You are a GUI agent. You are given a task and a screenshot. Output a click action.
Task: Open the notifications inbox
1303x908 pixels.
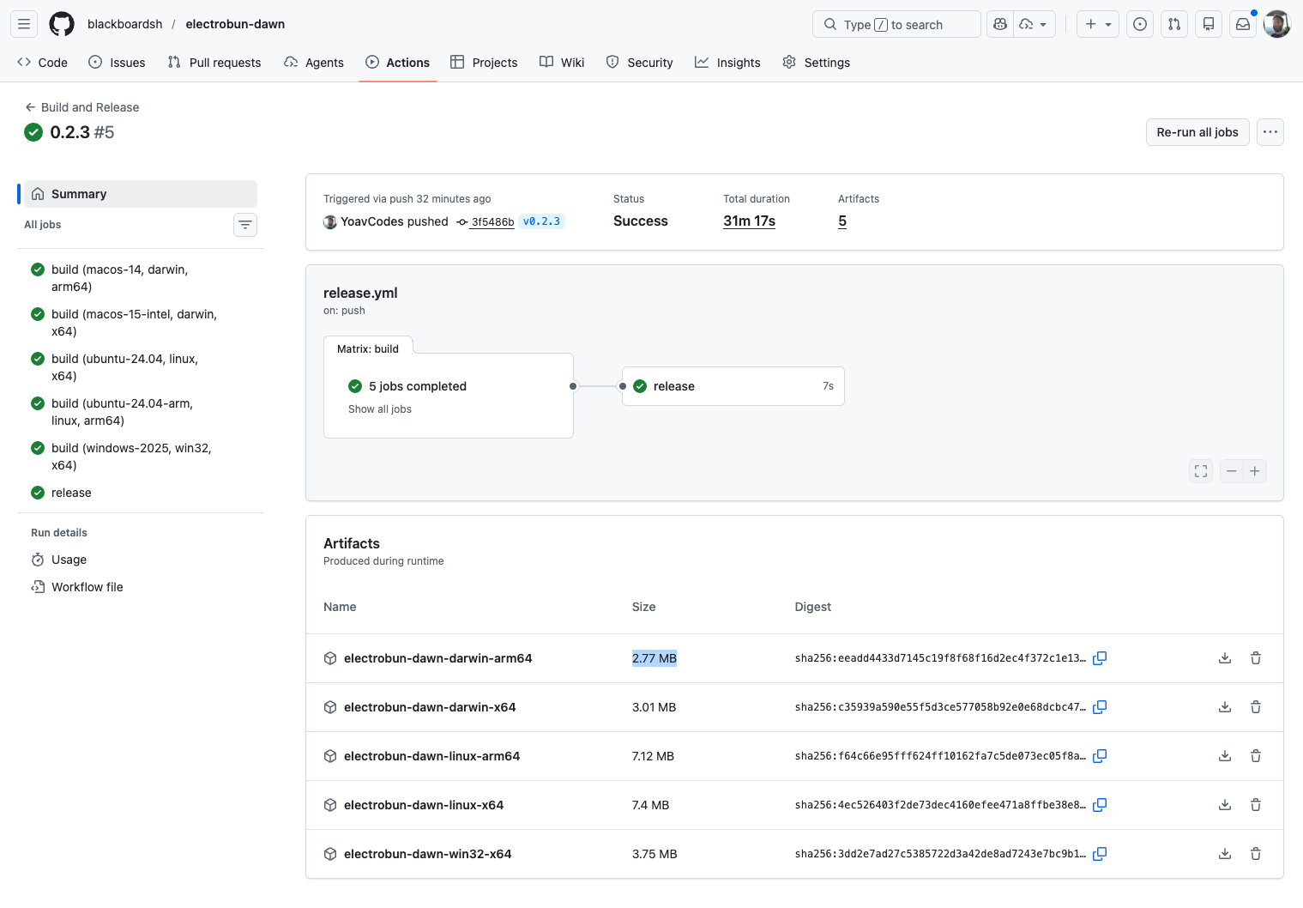coord(1243,24)
